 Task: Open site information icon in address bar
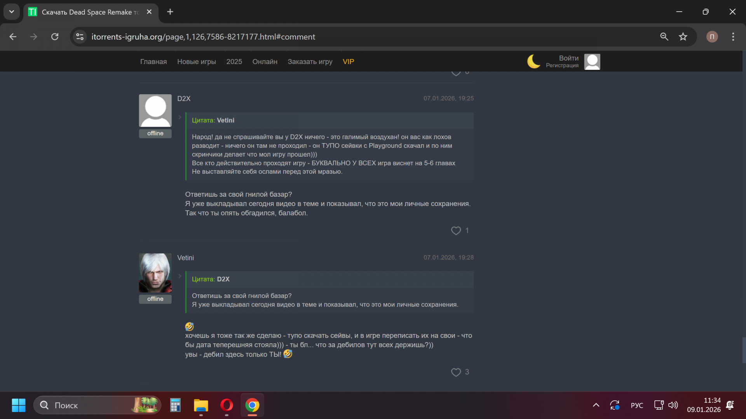click(80, 37)
